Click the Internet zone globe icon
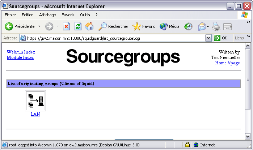 tap(196, 145)
